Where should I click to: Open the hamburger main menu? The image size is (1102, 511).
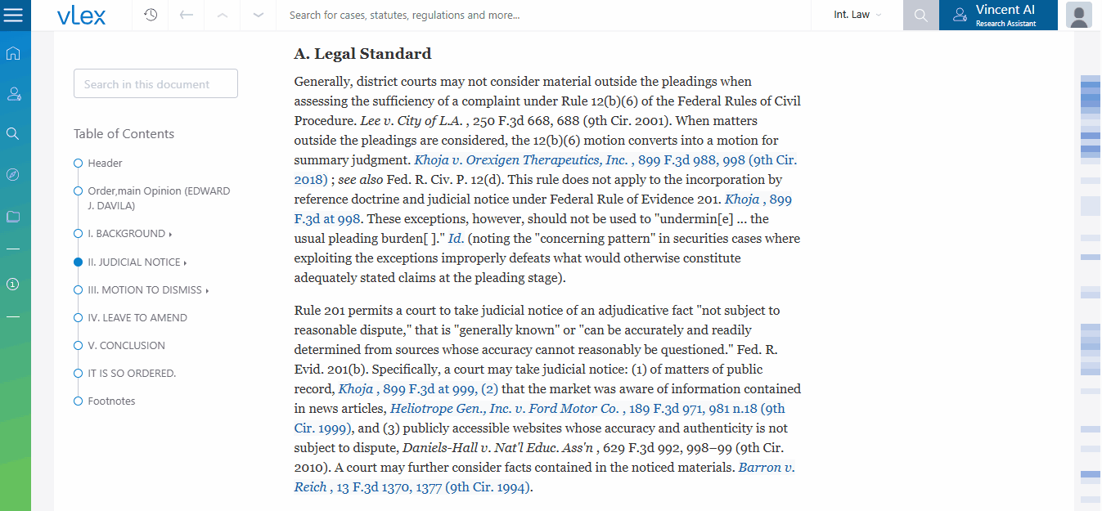point(14,16)
